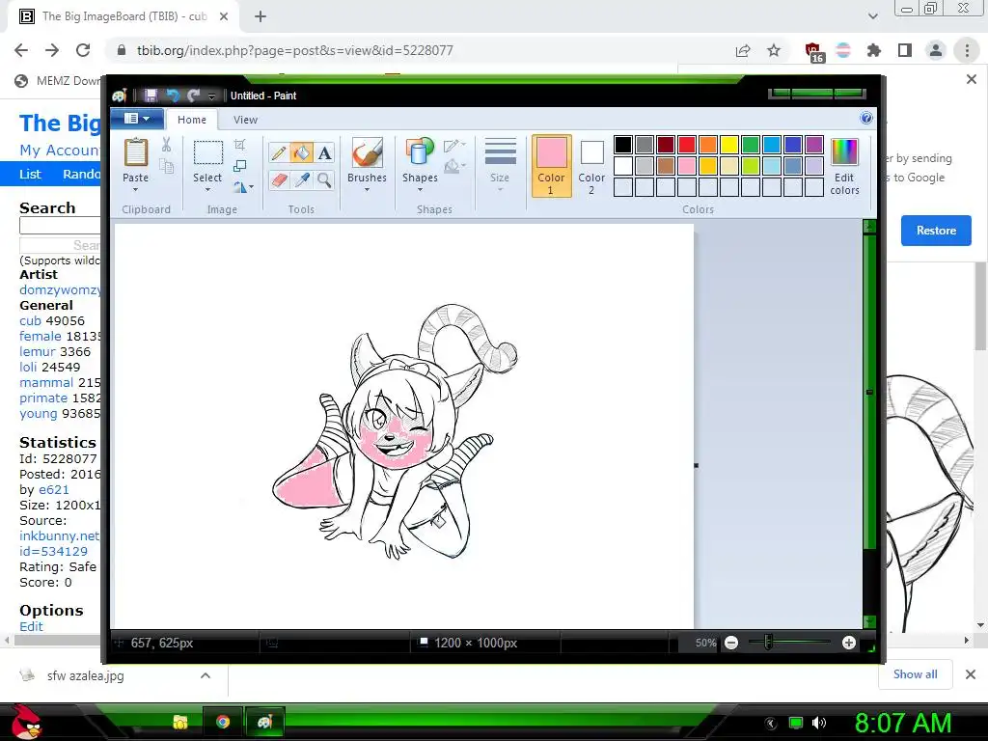Image resolution: width=988 pixels, height=741 pixels.
Task: Pick the red palette color
Action: tap(687, 145)
